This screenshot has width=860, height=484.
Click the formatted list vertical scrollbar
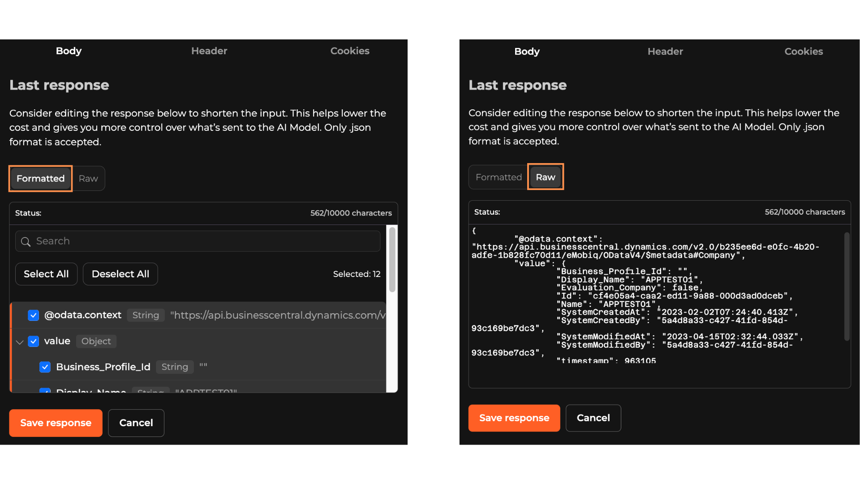[x=392, y=260]
